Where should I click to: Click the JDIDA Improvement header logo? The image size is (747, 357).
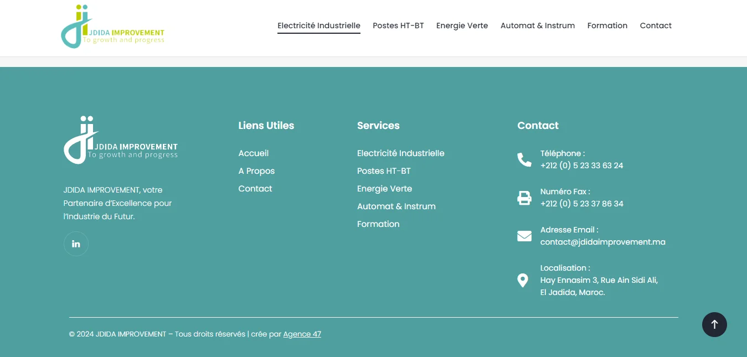[x=113, y=27]
